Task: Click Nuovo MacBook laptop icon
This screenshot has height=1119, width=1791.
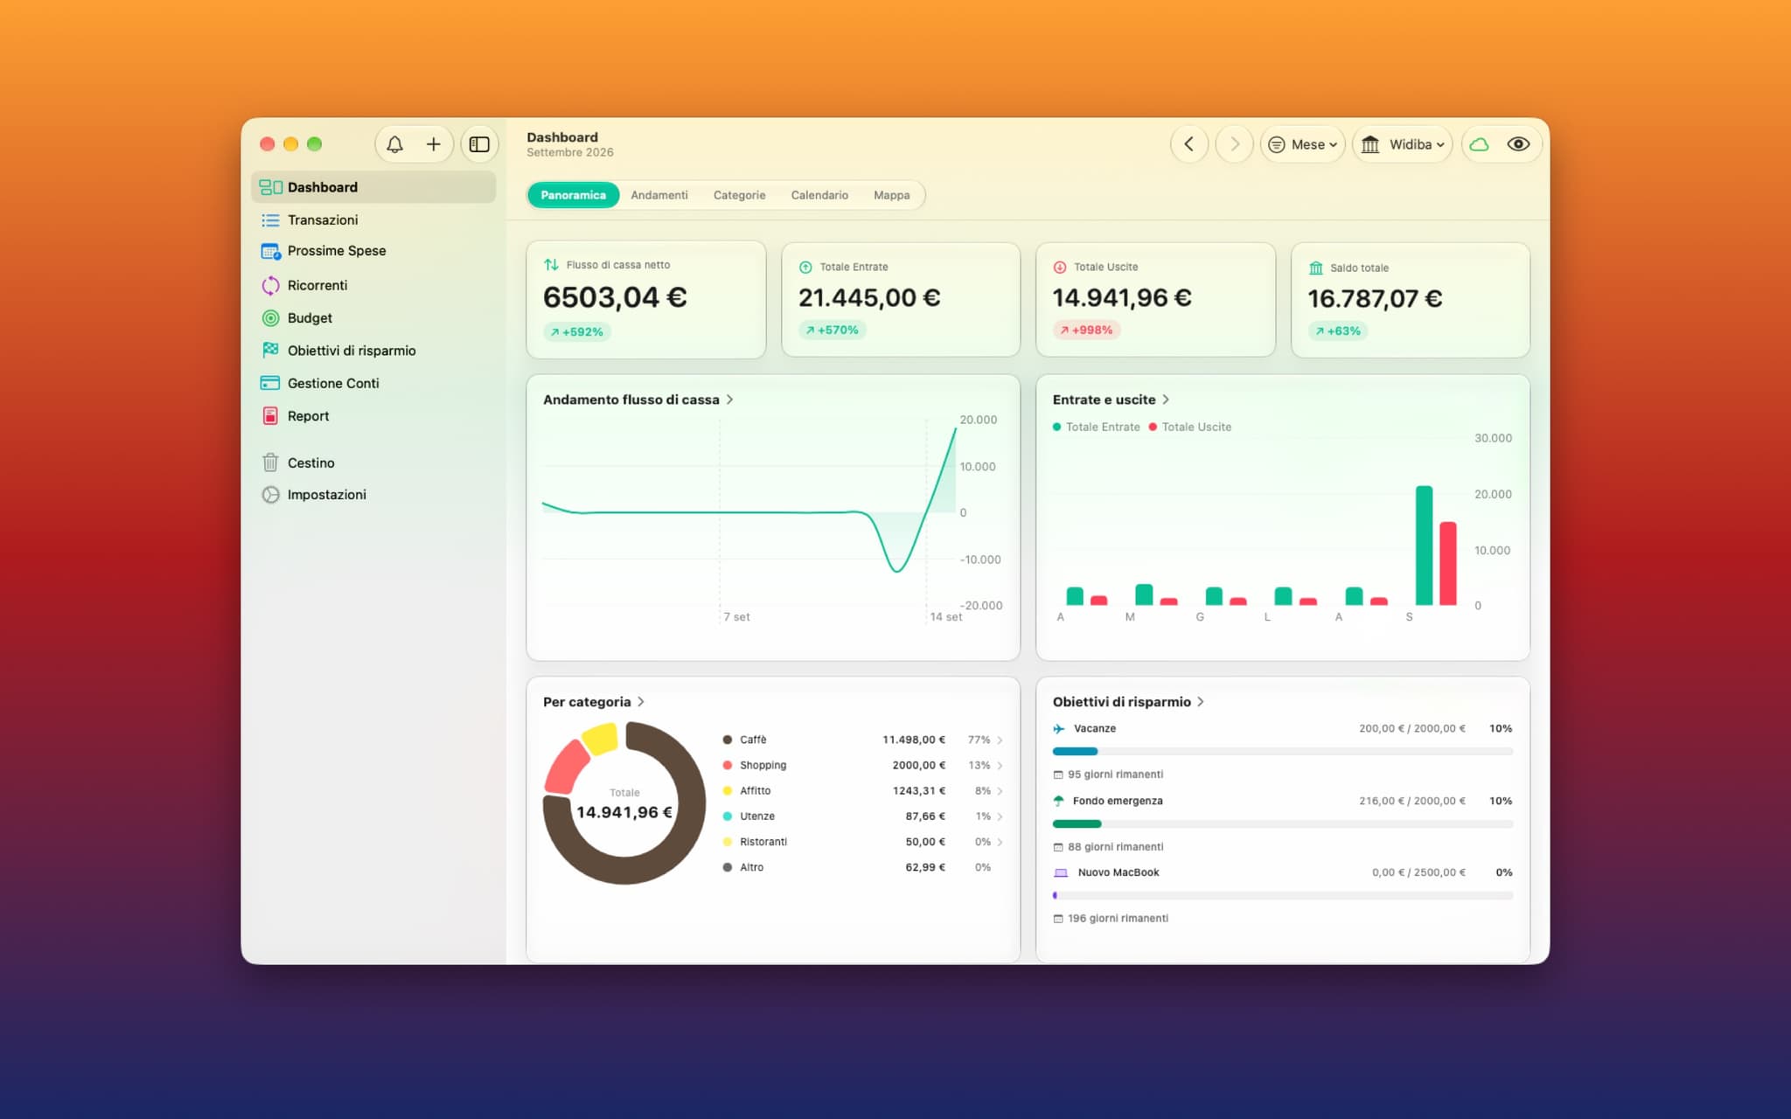Action: [1061, 872]
